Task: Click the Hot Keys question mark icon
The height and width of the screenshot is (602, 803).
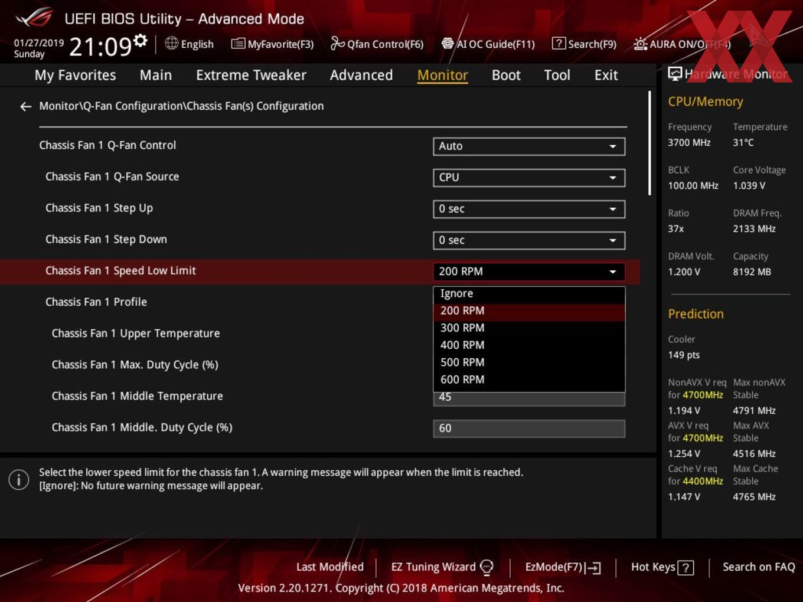Action: coord(686,568)
